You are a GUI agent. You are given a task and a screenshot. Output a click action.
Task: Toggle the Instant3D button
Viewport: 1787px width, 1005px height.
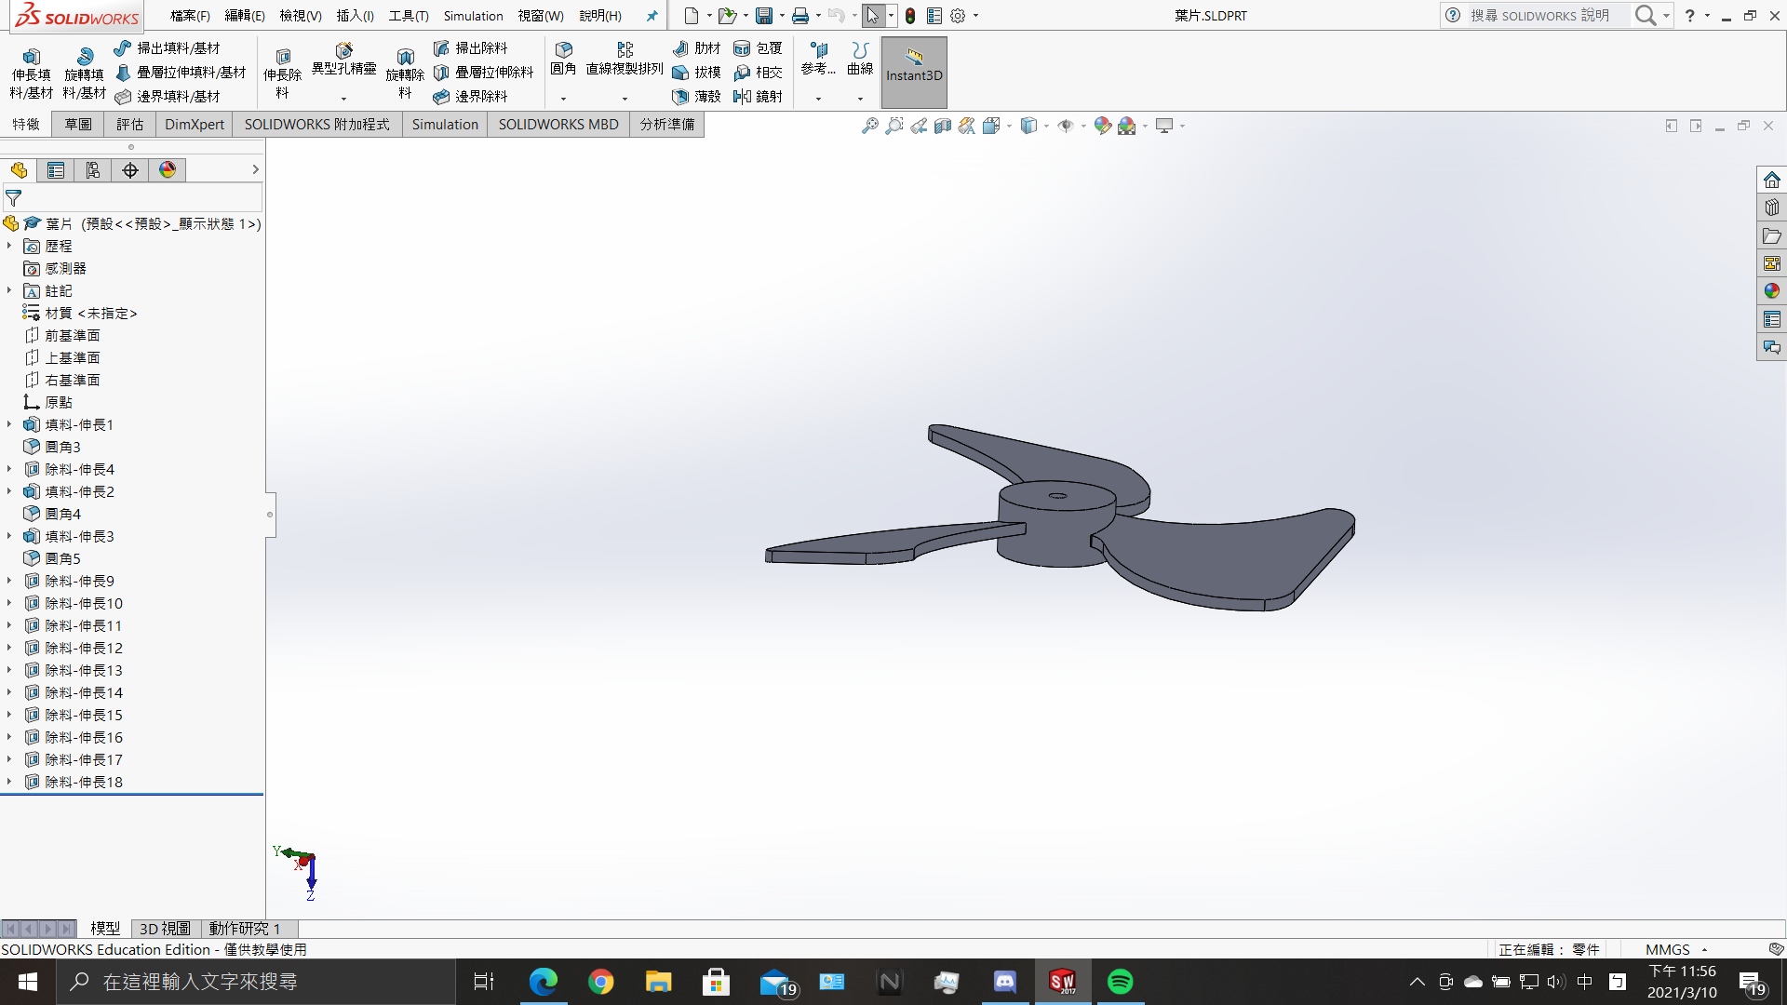[x=914, y=72]
